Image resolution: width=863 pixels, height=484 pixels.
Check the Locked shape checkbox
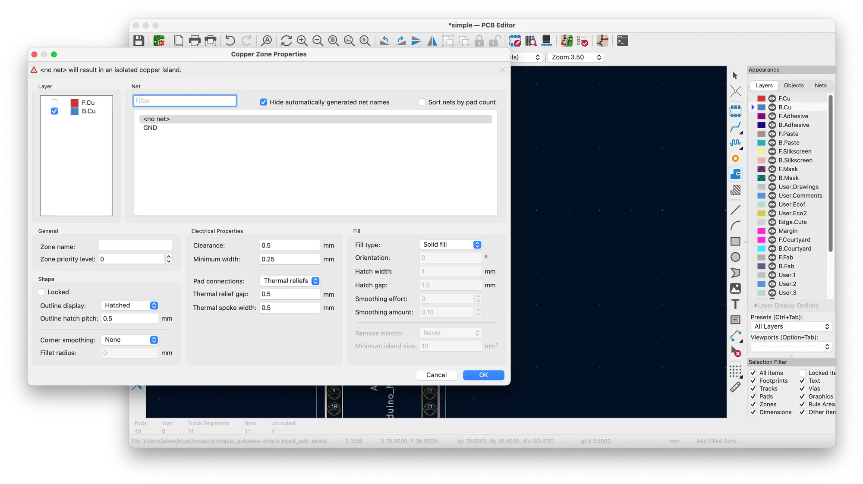(41, 292)
